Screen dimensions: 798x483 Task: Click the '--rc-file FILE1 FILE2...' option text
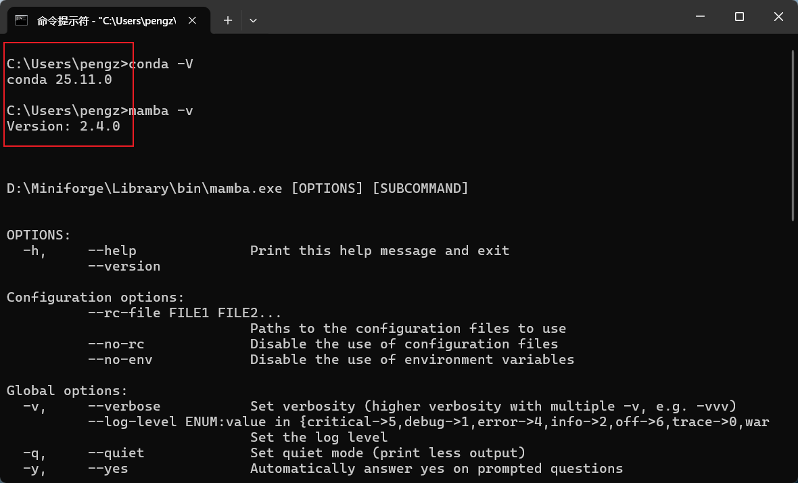[184, 313]
